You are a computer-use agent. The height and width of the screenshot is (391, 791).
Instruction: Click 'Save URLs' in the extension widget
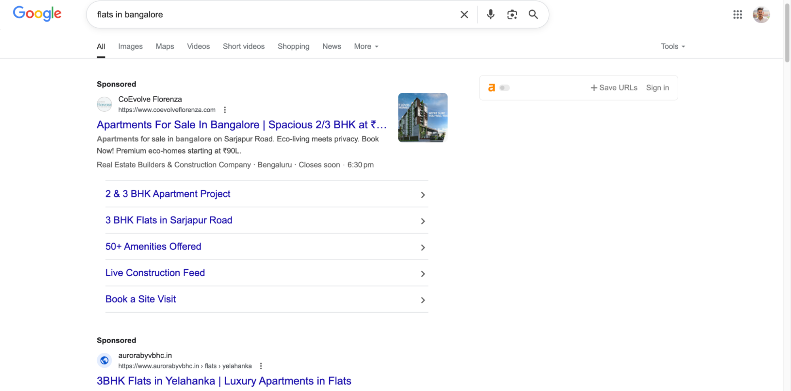pos(614,87)
